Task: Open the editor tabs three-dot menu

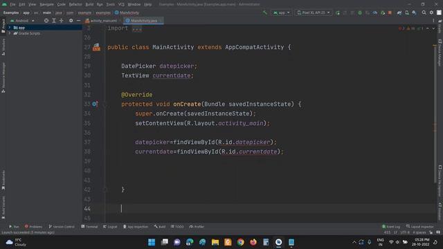Action: coord(433,21)
